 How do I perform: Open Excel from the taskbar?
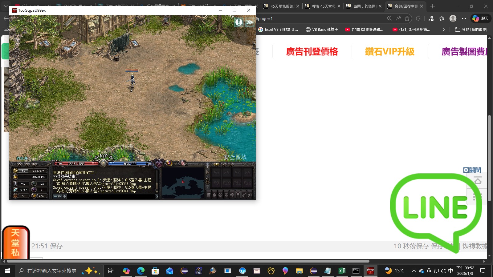[x=342, y=271]
